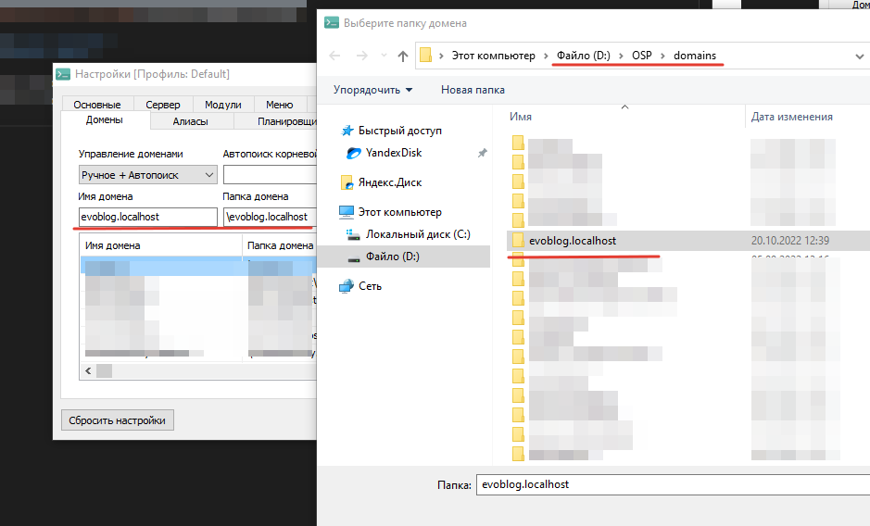Screen dimensions: 870x526
Task: Click 'Папка домена' input field in Настройки
Action: click(x=270, y=217)
